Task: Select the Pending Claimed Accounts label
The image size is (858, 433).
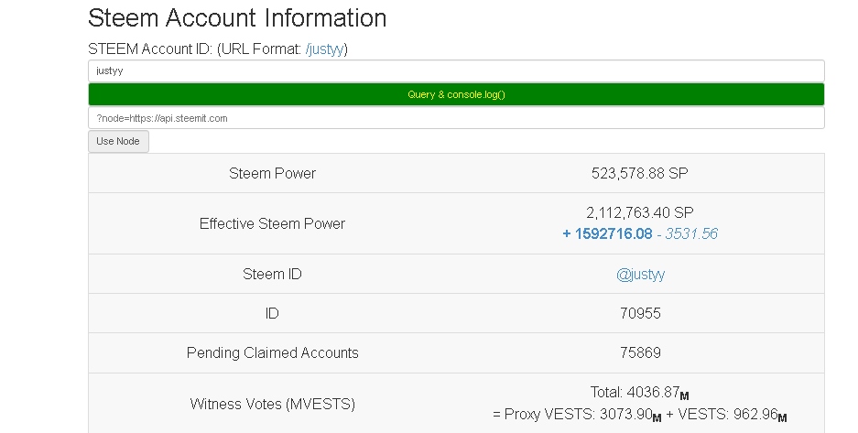Action: coord(273,352)
